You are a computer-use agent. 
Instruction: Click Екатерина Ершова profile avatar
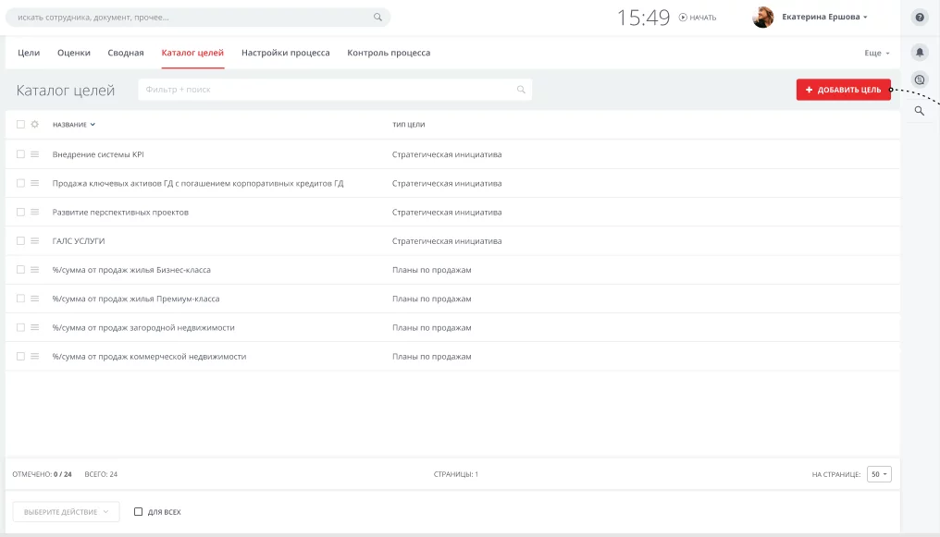tap(763, 18)
